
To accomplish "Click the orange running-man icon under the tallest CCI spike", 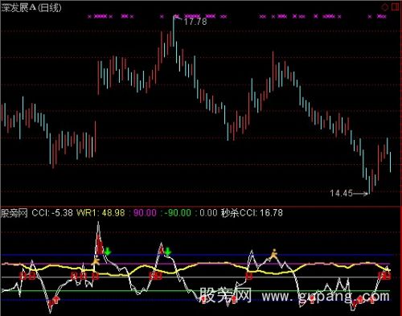I will coord(96,261).
